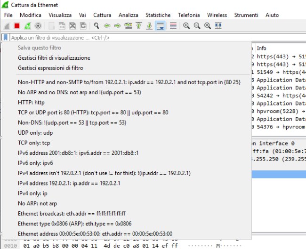Start capture with the shark fin icon
Viewport: 306px width, 249px height.
pos(7,26)
